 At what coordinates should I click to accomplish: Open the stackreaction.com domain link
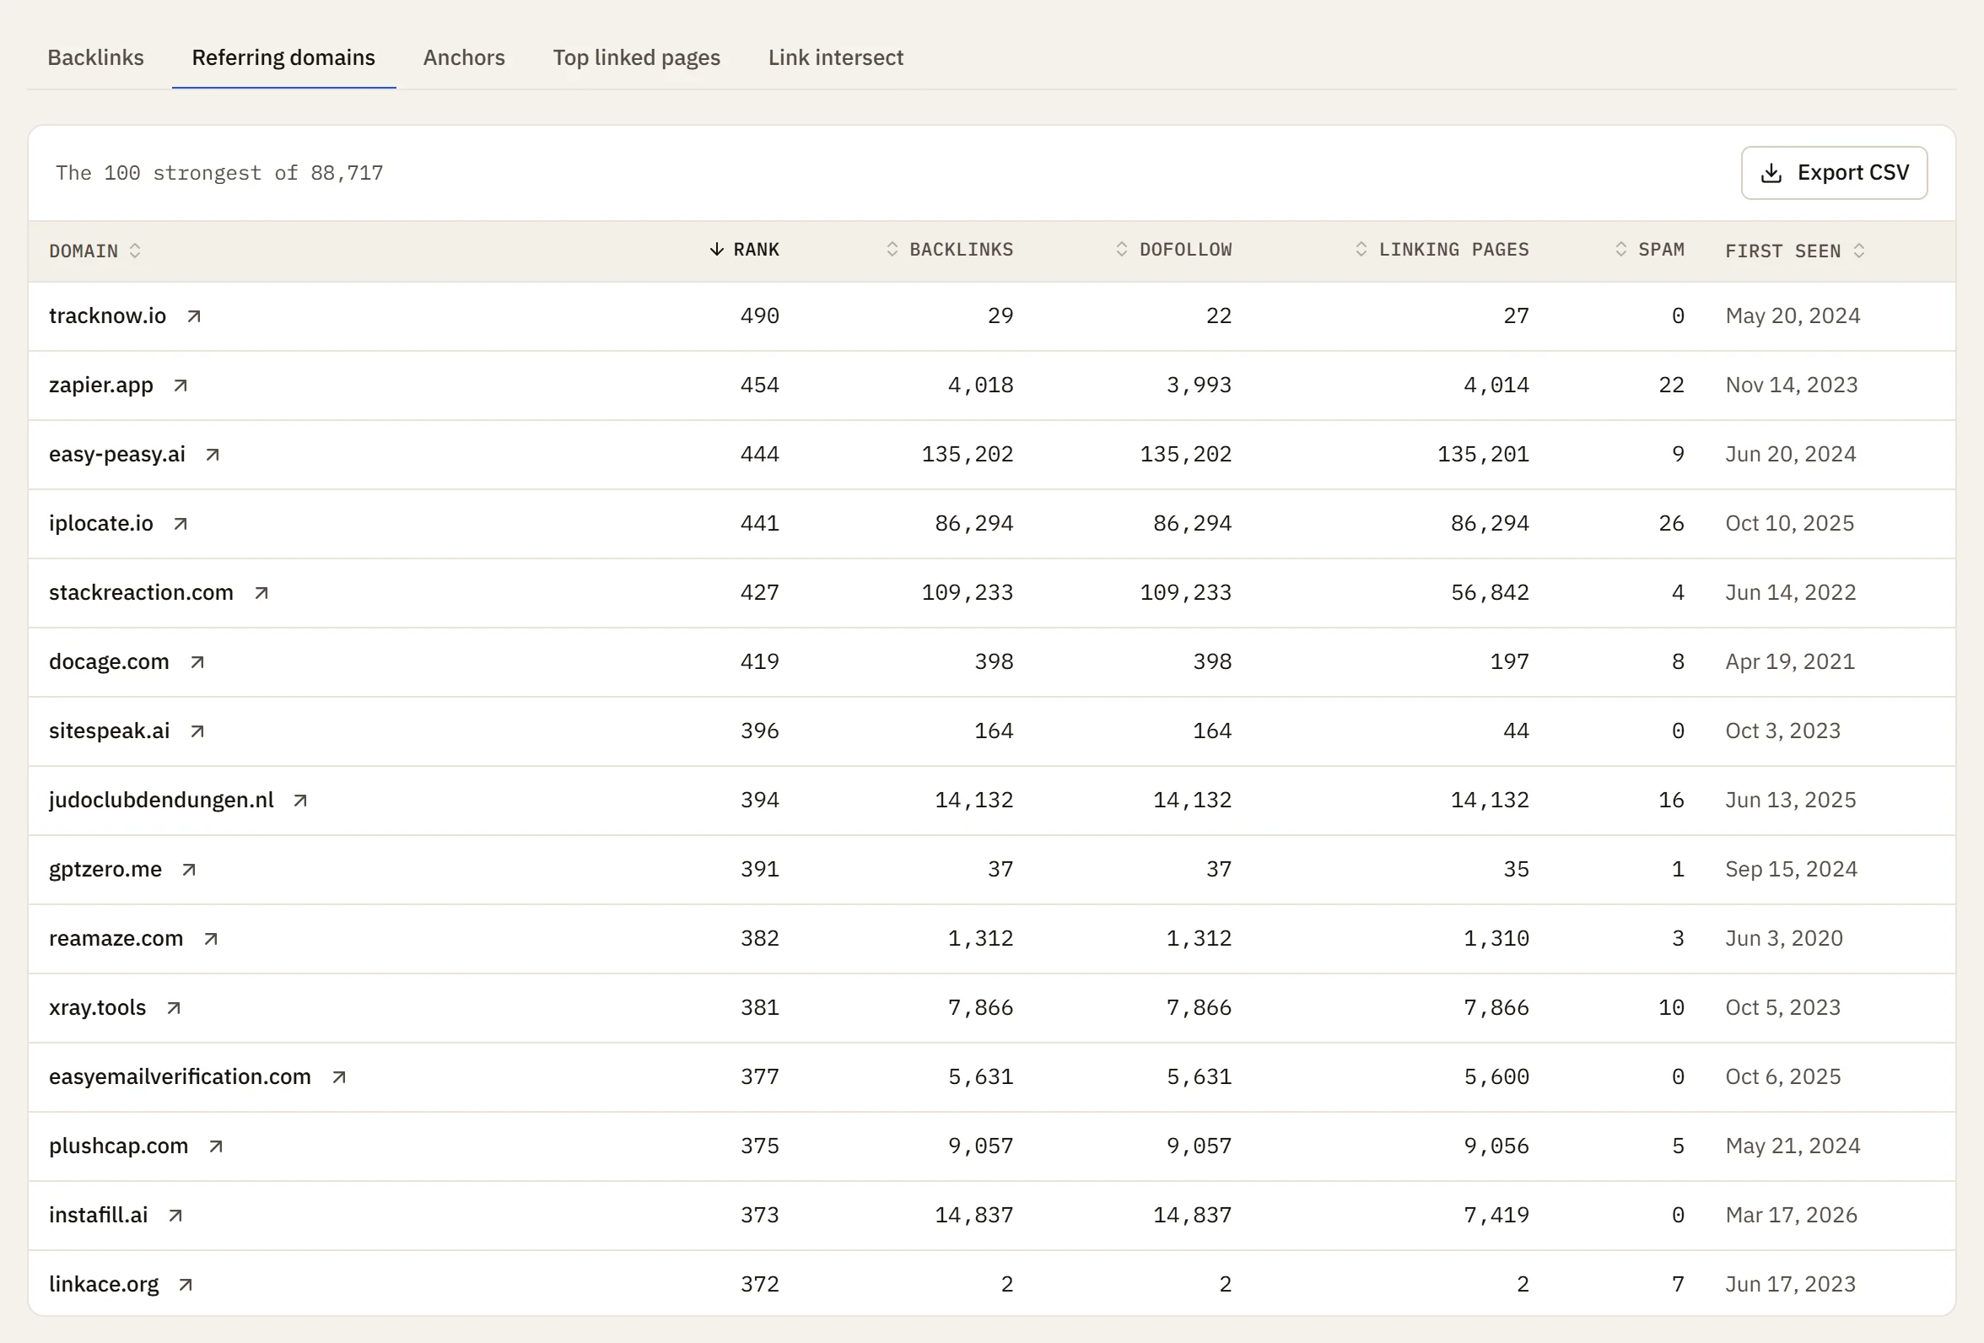pyautogui.click(x=141, y=592)
